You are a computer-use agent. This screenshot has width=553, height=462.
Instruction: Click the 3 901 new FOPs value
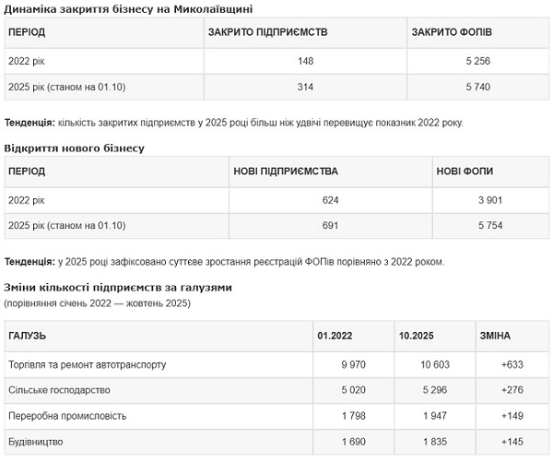(x=489, y=200)
